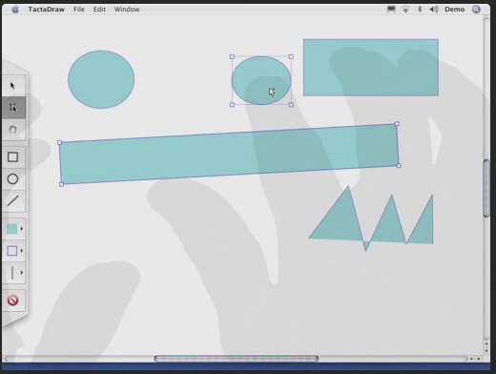
Task: Click the ellipse's top-right selection handle
Action: pos(291,56)
